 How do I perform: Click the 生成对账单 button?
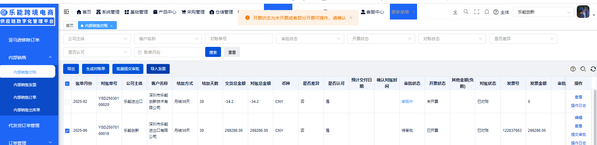click(96, 69)
